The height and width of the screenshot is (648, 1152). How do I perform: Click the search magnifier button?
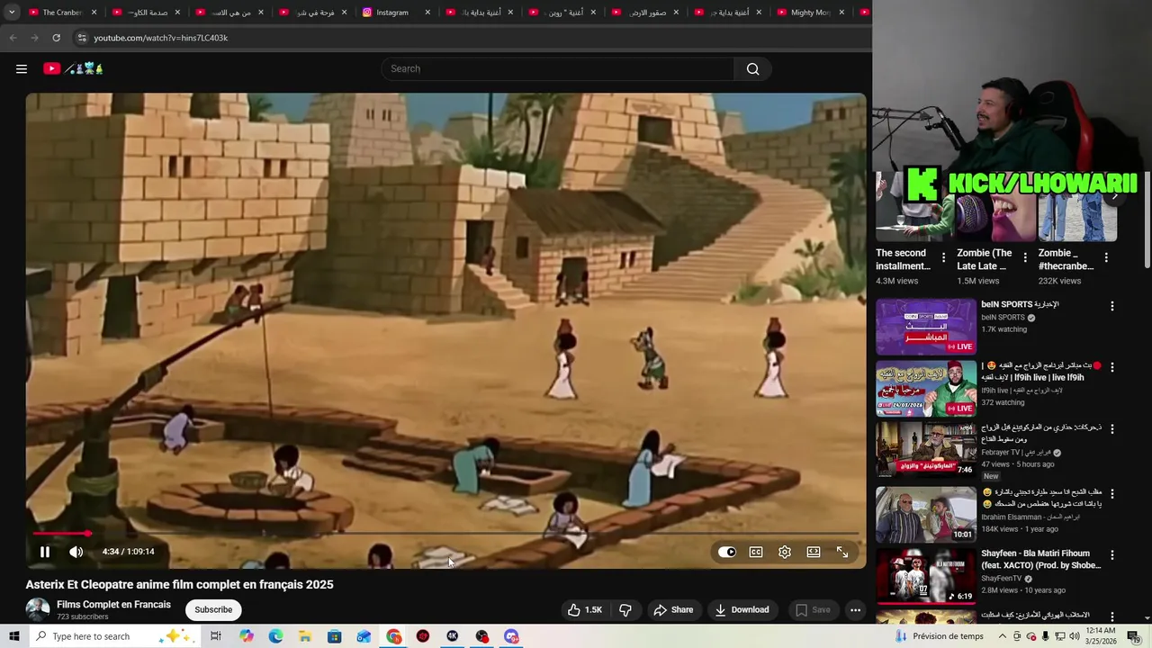coord(752,68)
